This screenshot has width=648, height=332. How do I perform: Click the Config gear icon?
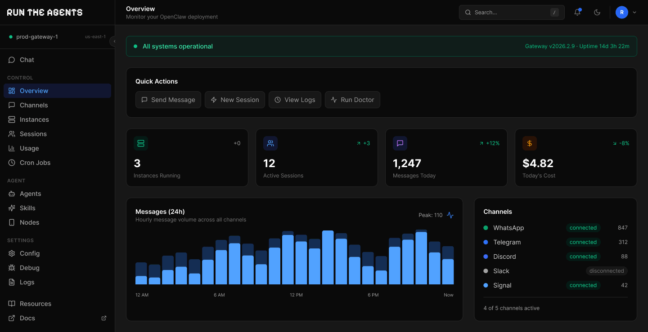pos(13,253)
